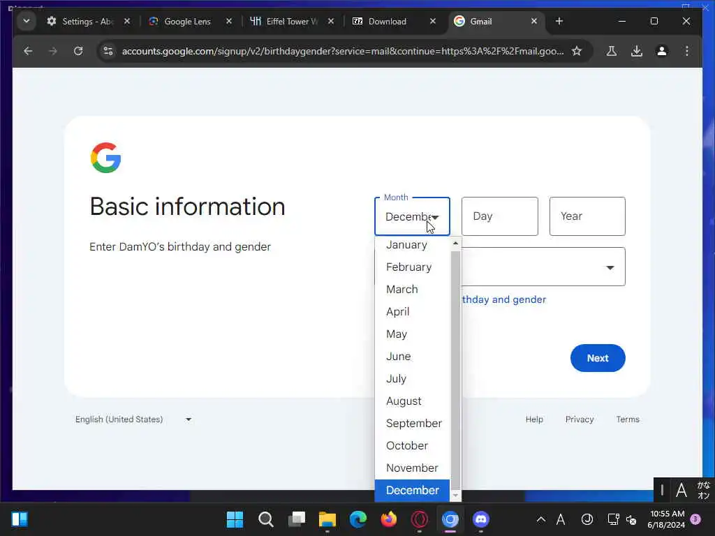Viewport: 715px width, 536px height.
Task: Show hidden system tray icons
Action: point(541,519)
